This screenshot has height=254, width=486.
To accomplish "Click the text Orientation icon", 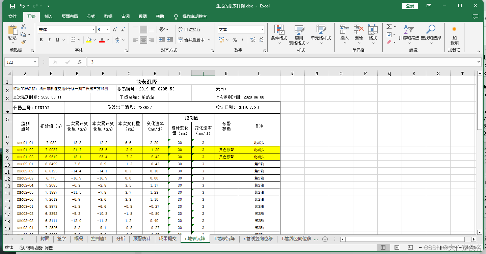I will point(162,29).
